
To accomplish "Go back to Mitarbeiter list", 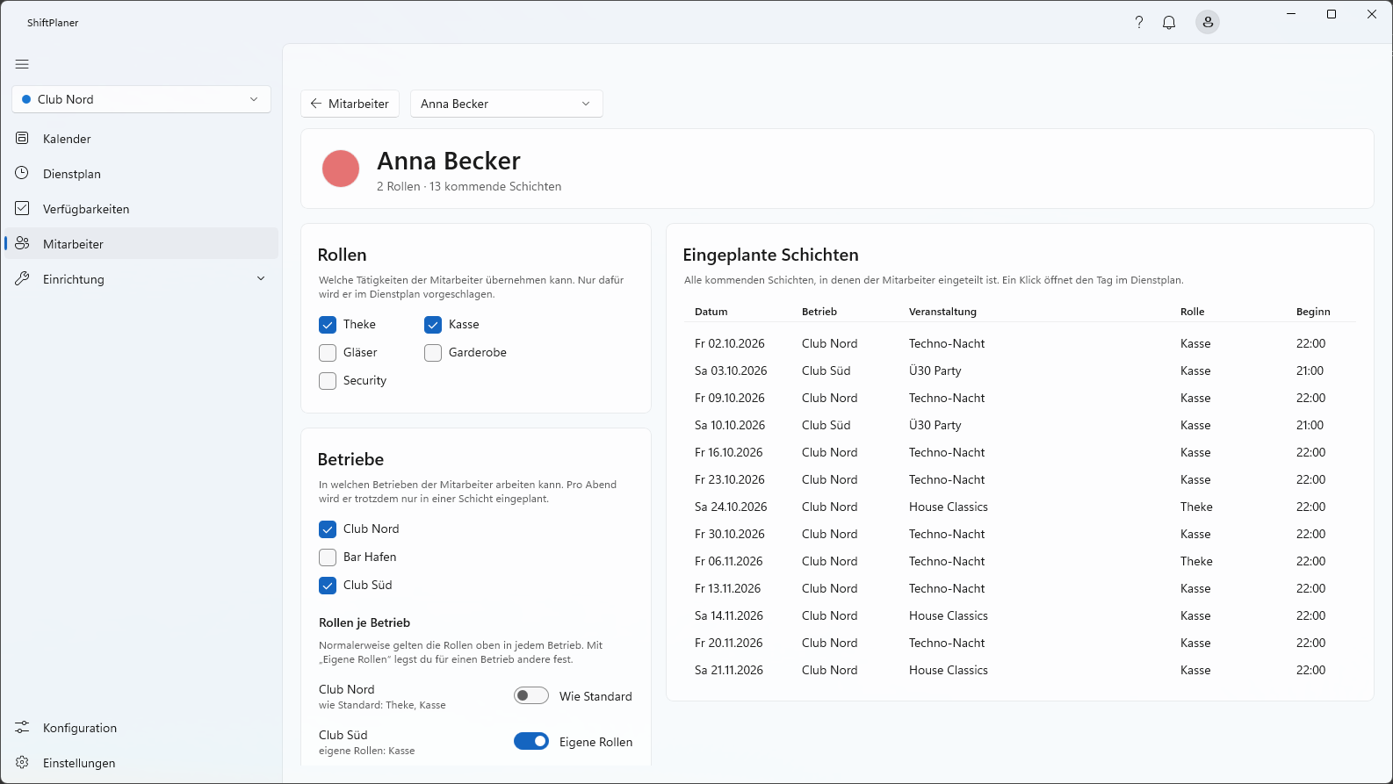I will pos(350,104).
